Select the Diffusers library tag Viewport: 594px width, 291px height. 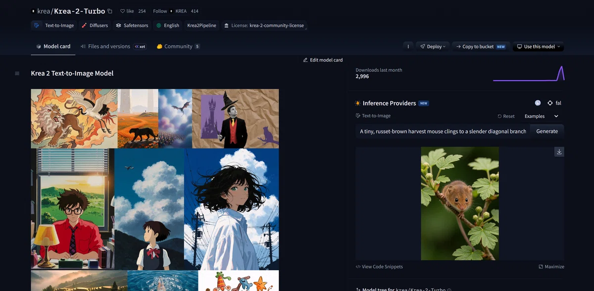[95, 25]
